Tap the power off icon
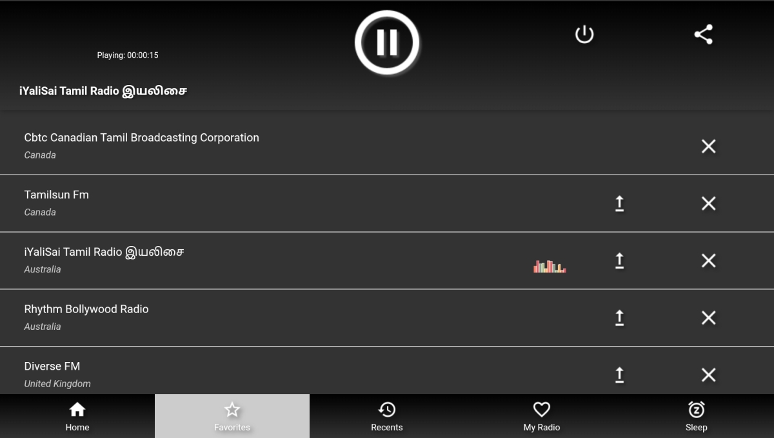The image size is (774, 438). [x=584, y=34]
